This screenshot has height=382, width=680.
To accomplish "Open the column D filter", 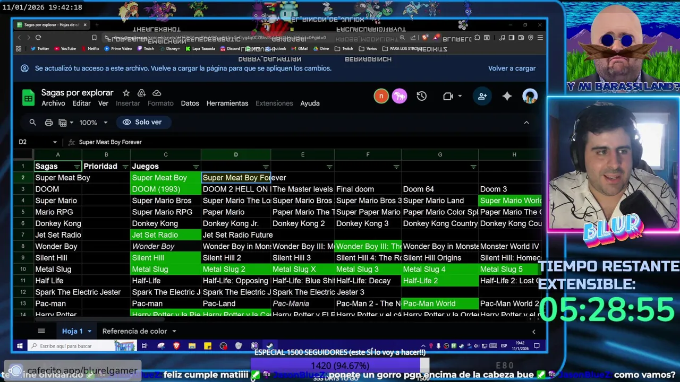I will tap(266, 167).
